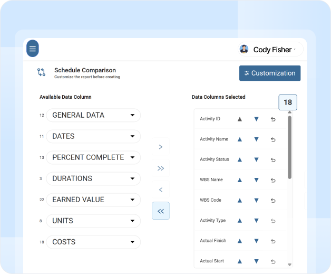Expand the GENERAL DATA dropdown
Image resolution: width=331 pixels, height=274 pixels.
[x=93, y=115]
